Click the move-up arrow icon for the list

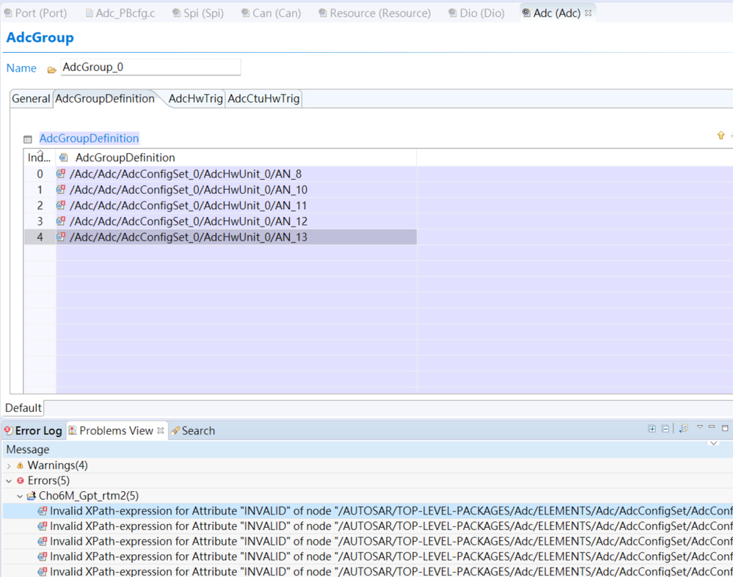pyautogui.click(x=721, y=136)
